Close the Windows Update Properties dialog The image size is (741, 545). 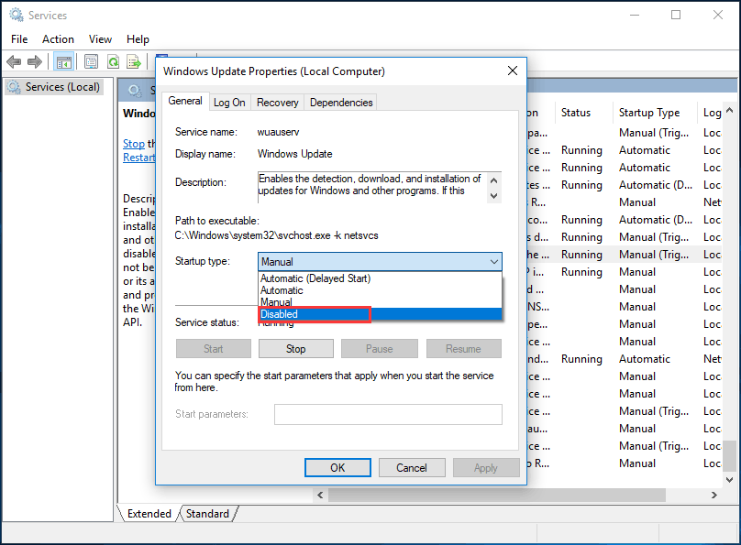[x=513, y=71]
